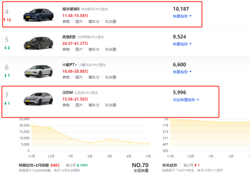Image resolution: width=250 pixels, height=179 pixels.
Task: Open 参数 for 银河星耀8
Action: [66, 22]
